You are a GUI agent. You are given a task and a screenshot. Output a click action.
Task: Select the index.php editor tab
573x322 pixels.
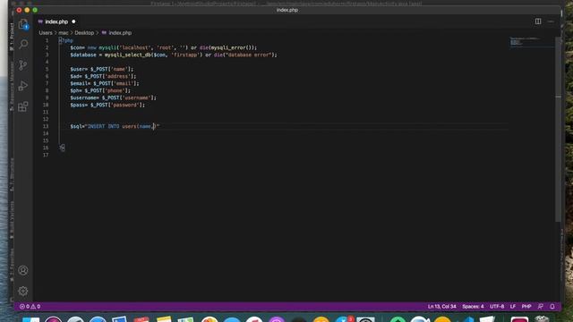(x=56, y=21)
